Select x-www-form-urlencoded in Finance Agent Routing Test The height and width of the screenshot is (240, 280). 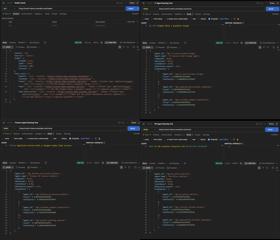click(x=37, y=138)
